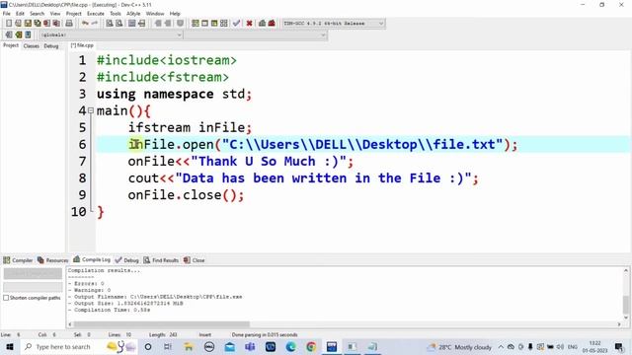Screen dimensions: 632x355
Task: Switch to the Compiler bottom tab
Action: pyautogui.click(x=18, y=260)
